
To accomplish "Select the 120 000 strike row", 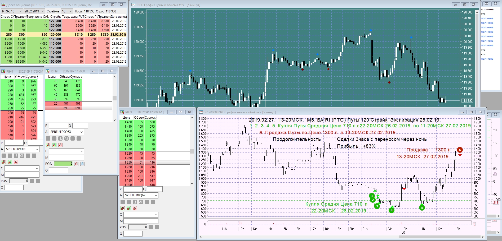I will tap(64, 34).
